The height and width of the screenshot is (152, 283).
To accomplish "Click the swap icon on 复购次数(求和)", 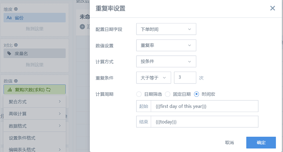I will 48,89.
